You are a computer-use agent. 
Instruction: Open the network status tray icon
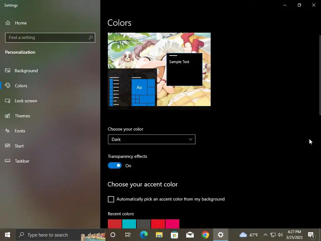tap(273, 235)
